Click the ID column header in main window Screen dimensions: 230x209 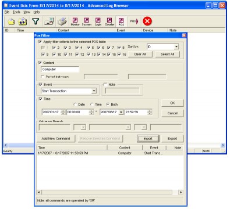pyautogui.click(x=9, y=30)
